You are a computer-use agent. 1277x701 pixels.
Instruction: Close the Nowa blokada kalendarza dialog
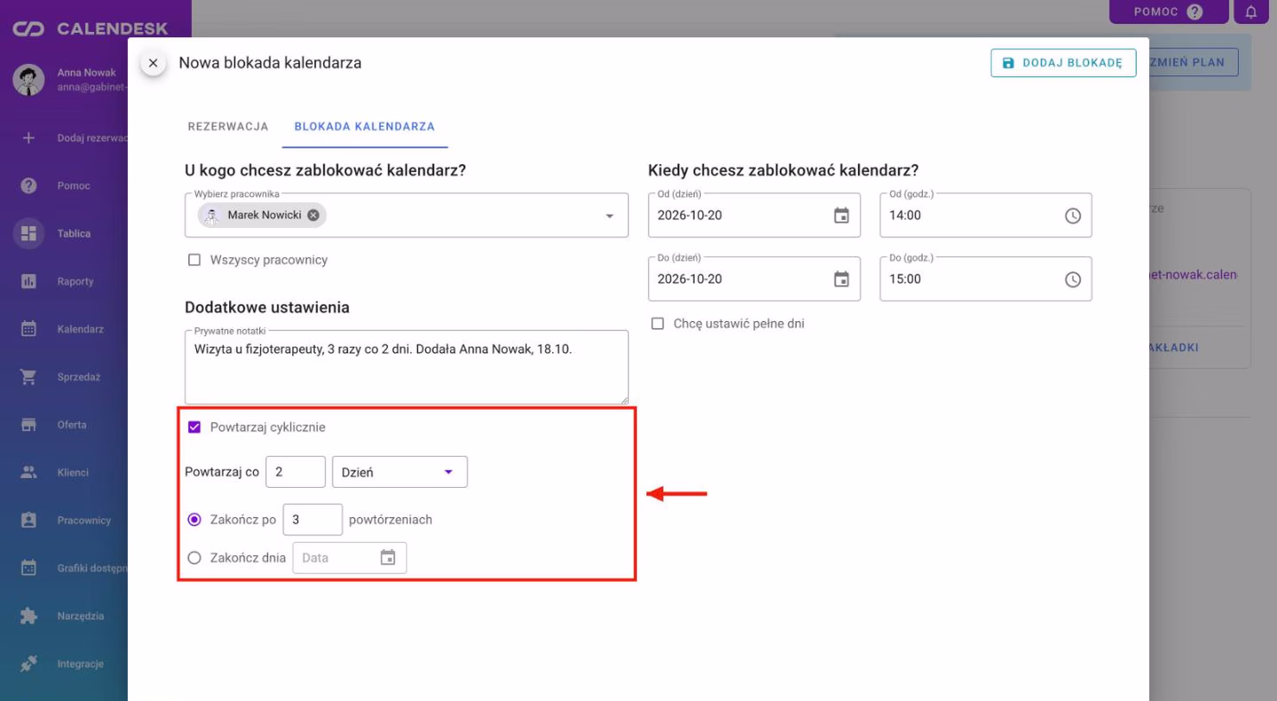153,63
